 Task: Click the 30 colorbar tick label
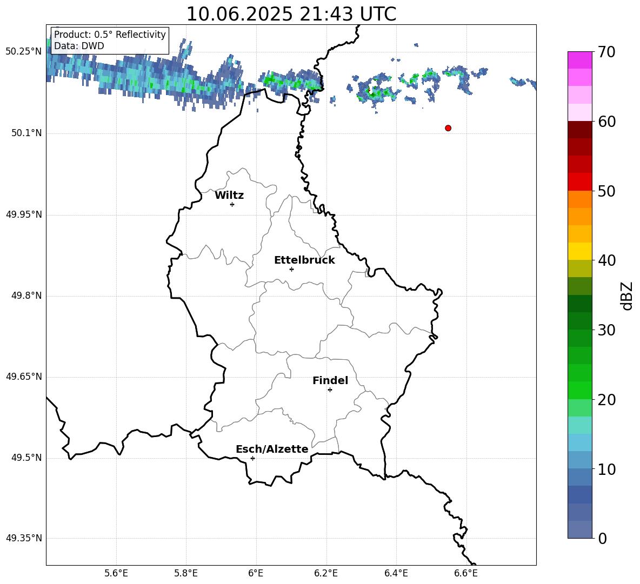(x=606, y=330)
